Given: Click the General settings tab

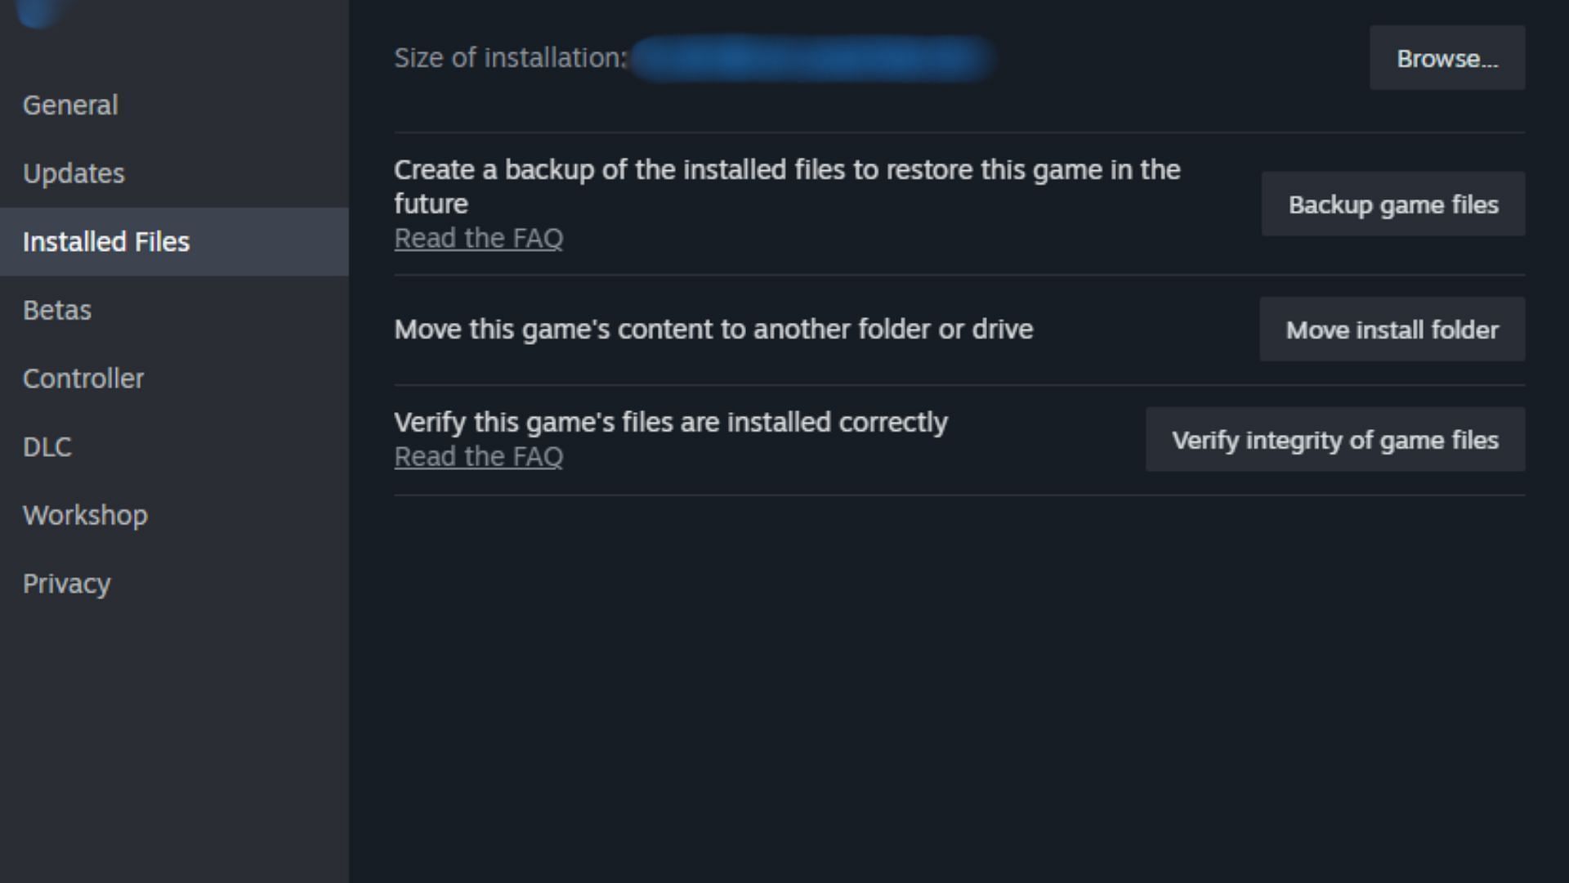Looking at the screenshot, I should [x=70, y=105].
